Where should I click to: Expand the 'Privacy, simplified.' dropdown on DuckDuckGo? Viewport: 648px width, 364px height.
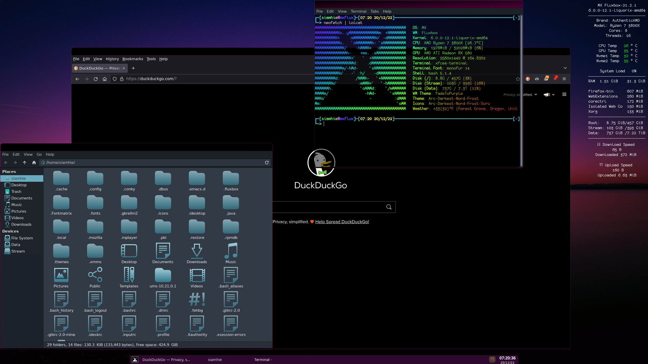pyautogui.click(x=536, y=95)
